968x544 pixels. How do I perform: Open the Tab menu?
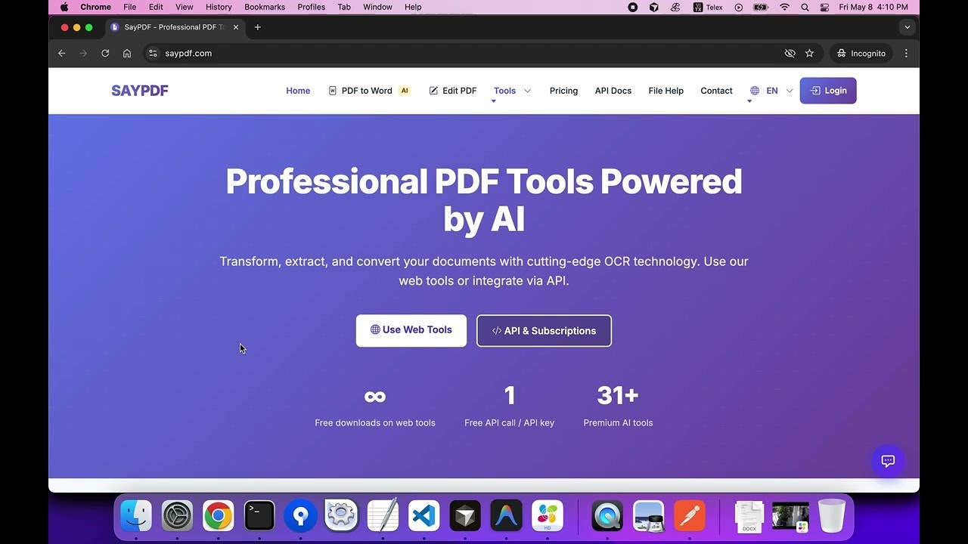344,7
